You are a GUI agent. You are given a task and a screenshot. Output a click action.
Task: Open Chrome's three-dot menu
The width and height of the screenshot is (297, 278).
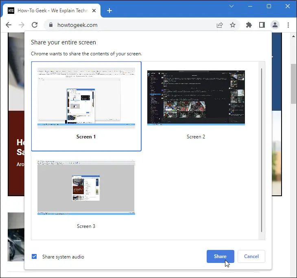point(288,25)
